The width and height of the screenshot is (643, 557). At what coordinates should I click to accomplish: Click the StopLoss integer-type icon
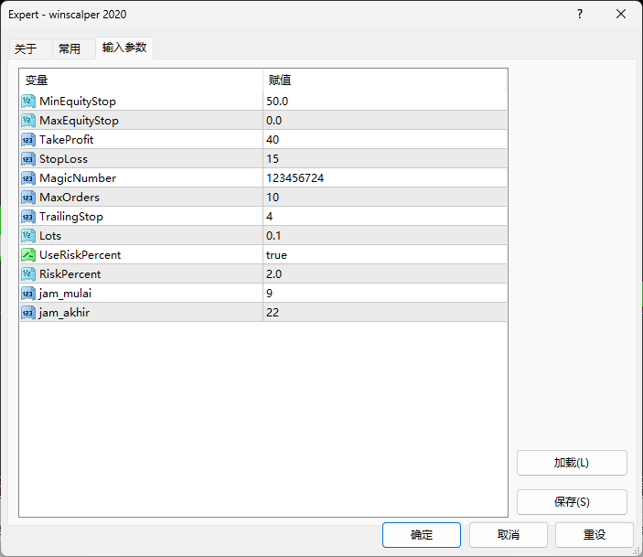[27, 158]
